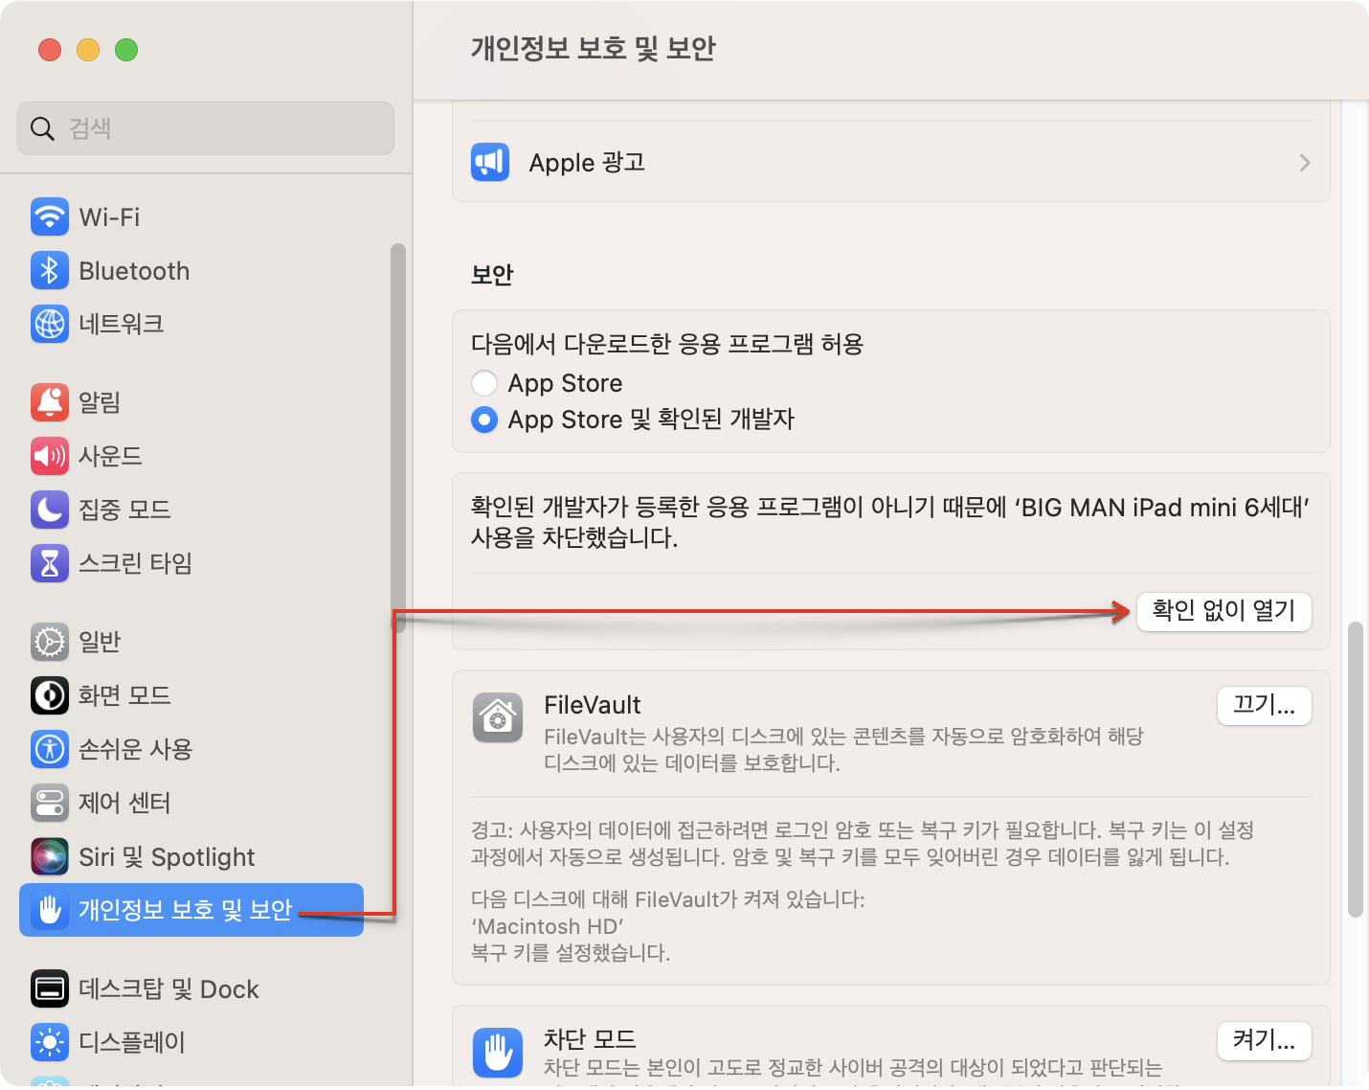
Task: Click '다음에서 다운로드한 응용 프로그램 허용' text
Action: tap(667, 344)
